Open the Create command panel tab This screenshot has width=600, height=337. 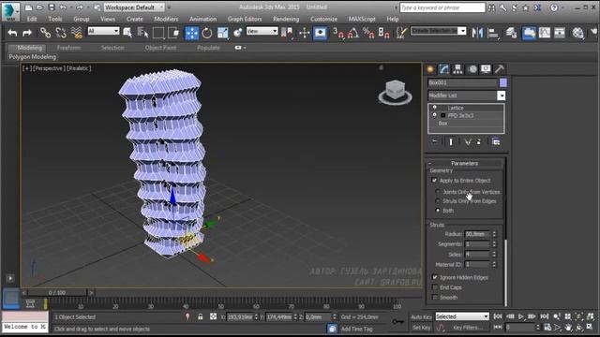(430, 69)
